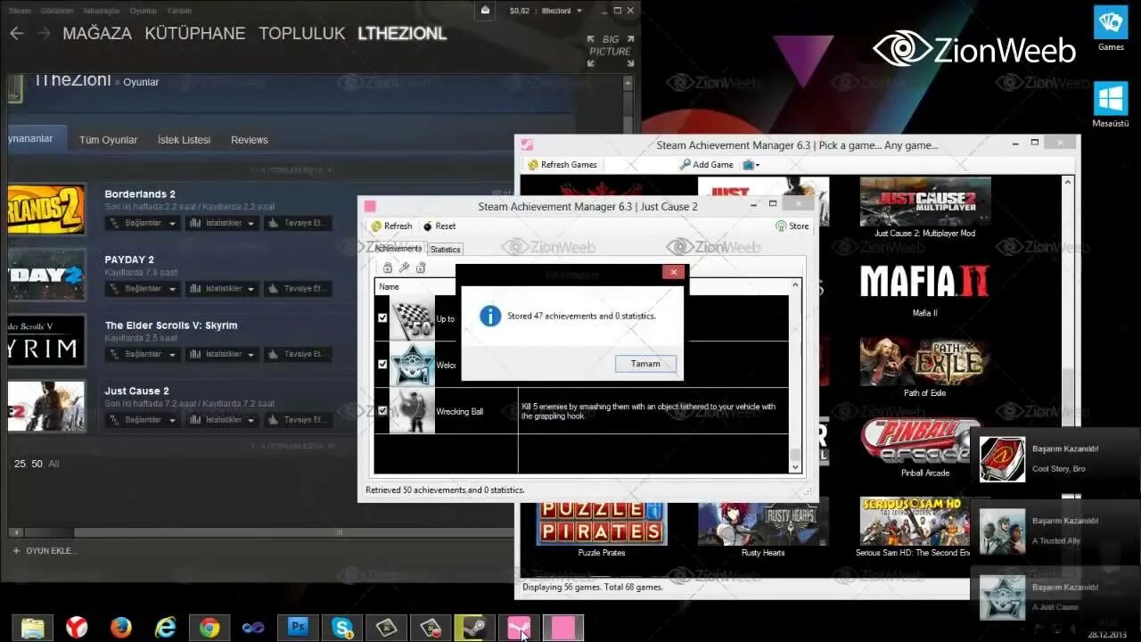Uncheck the checkered flag 50 achievement checkbox
The height and width of the screenshot is (642, 1141).
pos(382,318)
